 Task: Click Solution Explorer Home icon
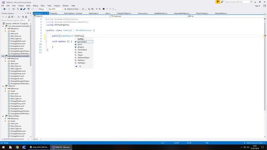(x=9, y=17)
